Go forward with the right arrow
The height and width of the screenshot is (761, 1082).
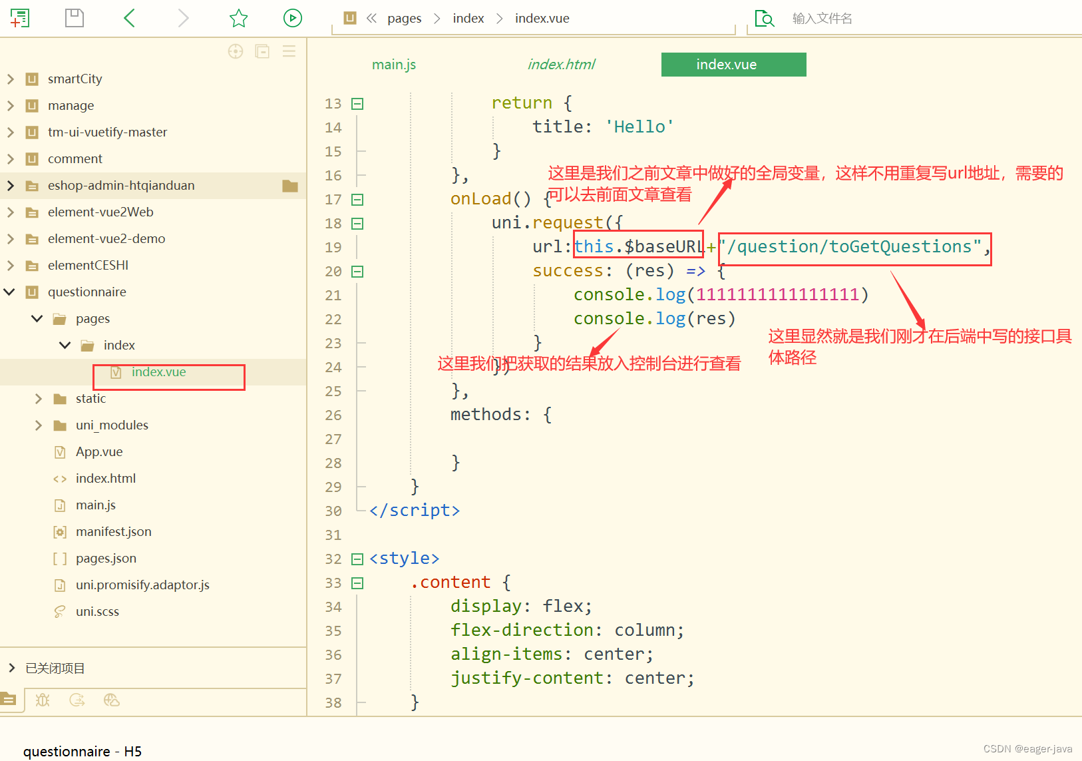pos(184,18)
